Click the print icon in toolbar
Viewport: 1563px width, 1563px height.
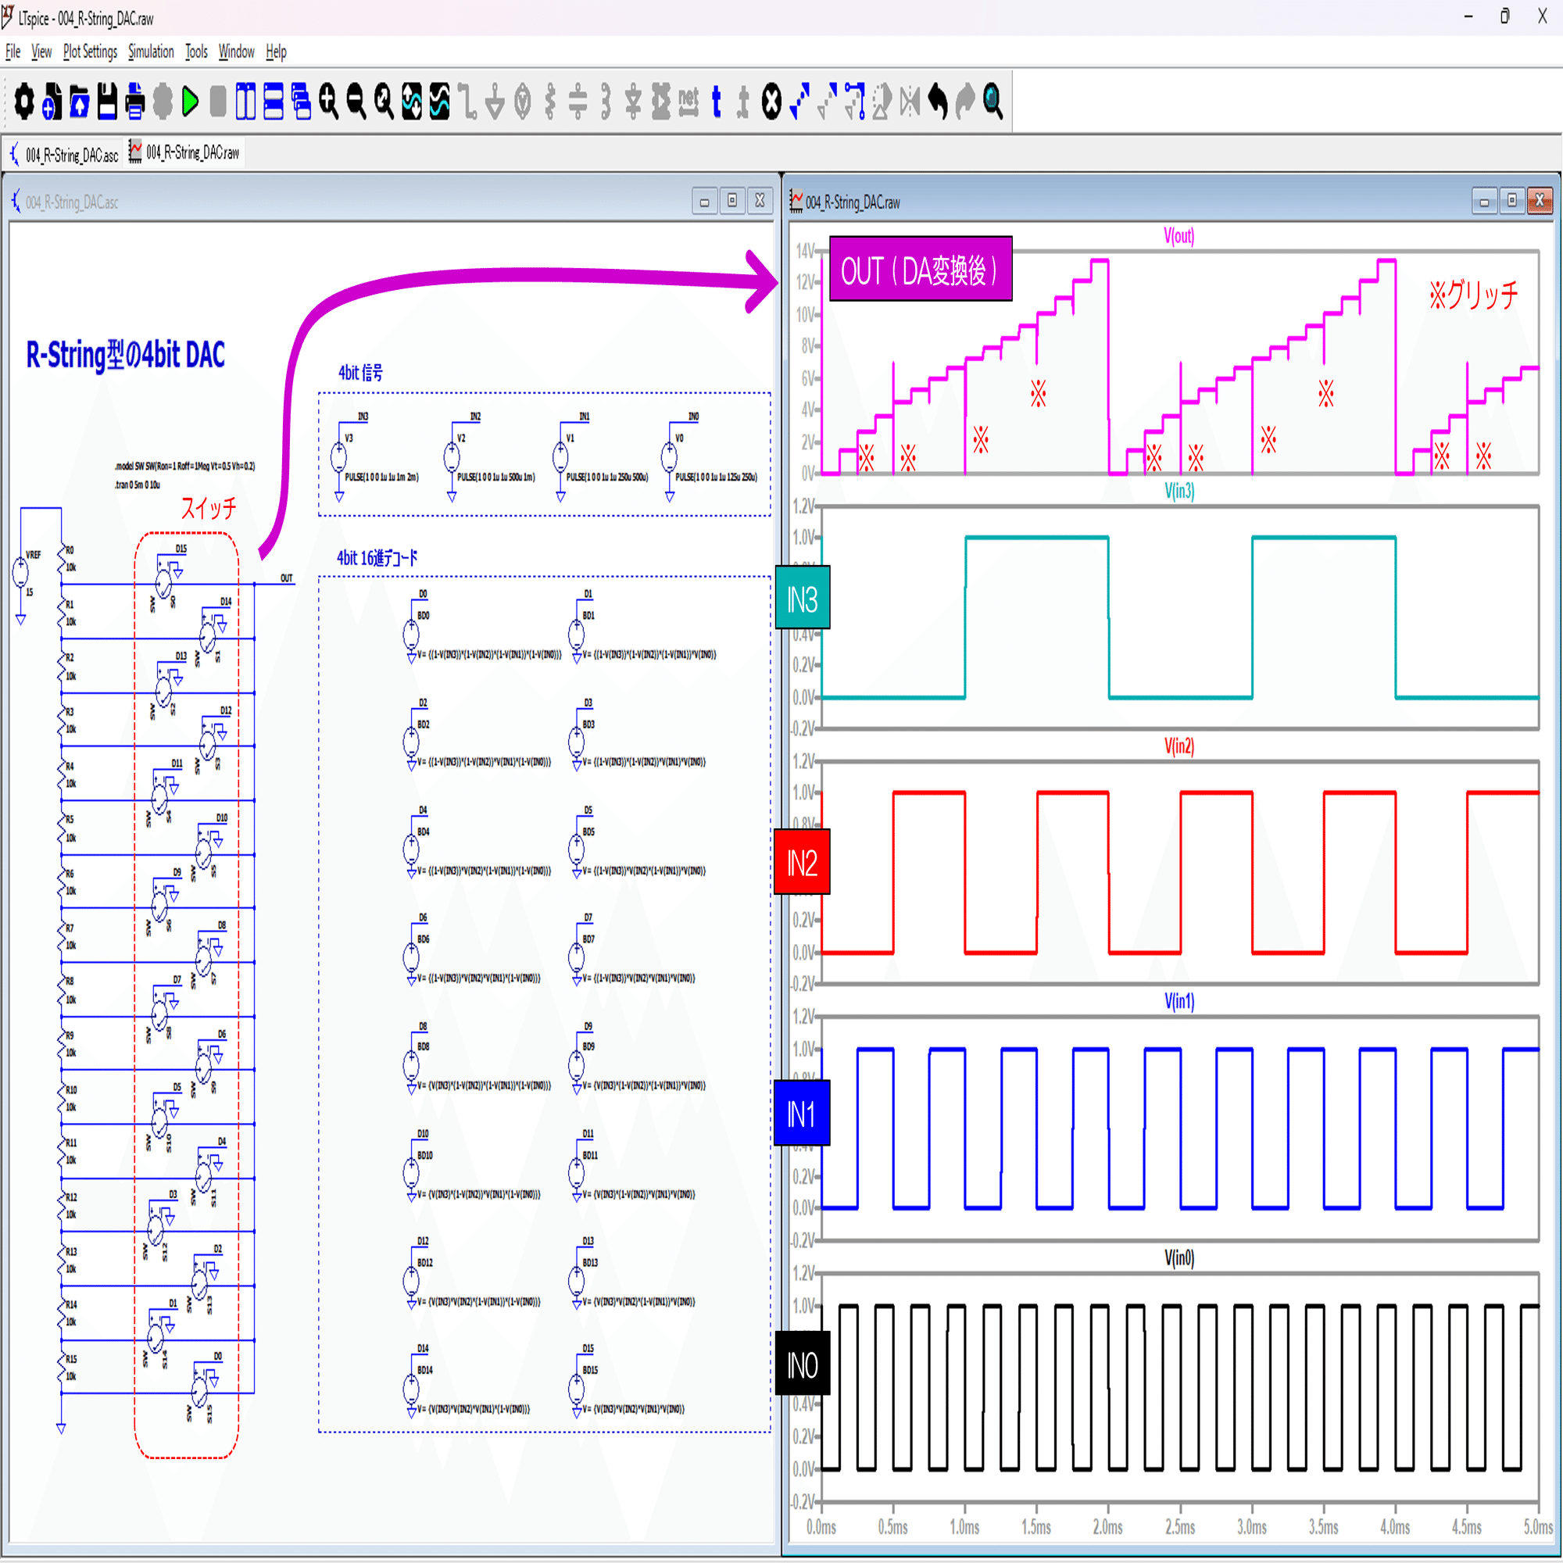pos(135,102)
